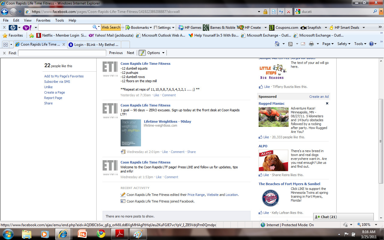This screenshot has height=240, width=384.
Task: Click the Windows Start button
Action: pyautogui.click(x=7, y=234)
